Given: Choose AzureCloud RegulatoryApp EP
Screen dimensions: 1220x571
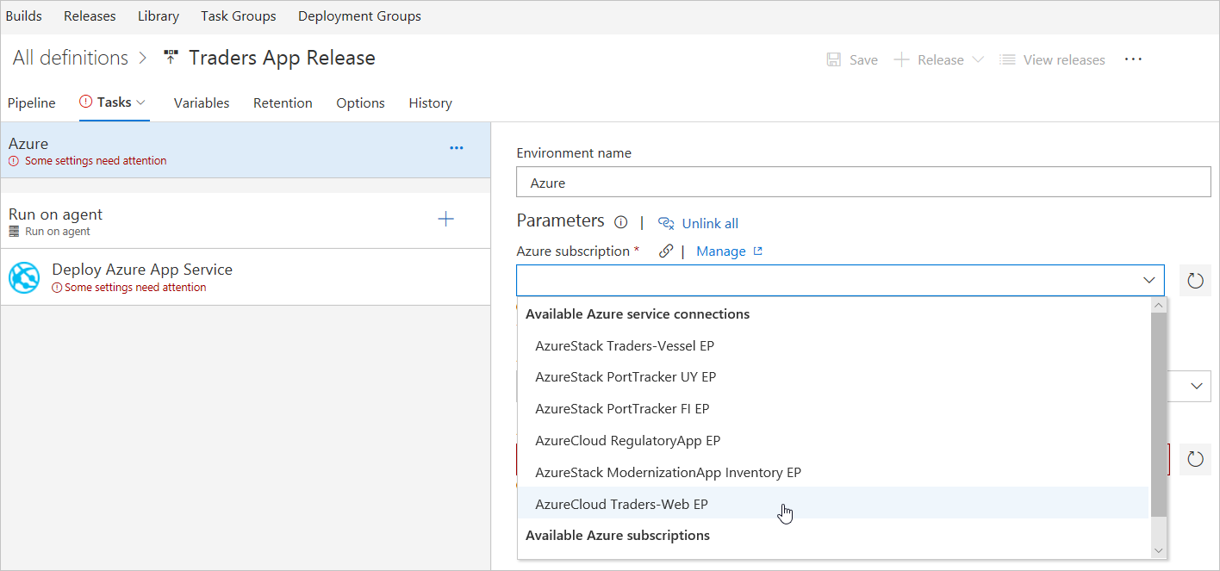Looking at the screenshot, I should click(x=833, y=440).
